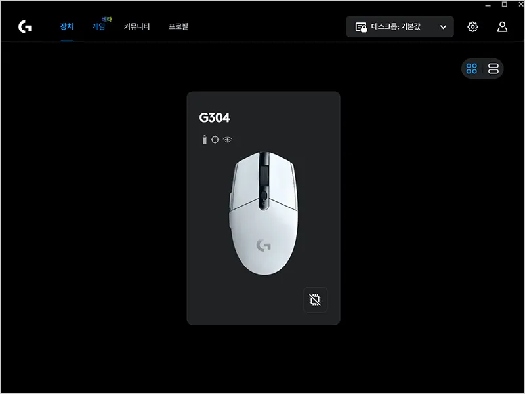The image size is (525, 394).
Task: Click the DPI crosshair icon on G304 card
Action: click(215, 140)
